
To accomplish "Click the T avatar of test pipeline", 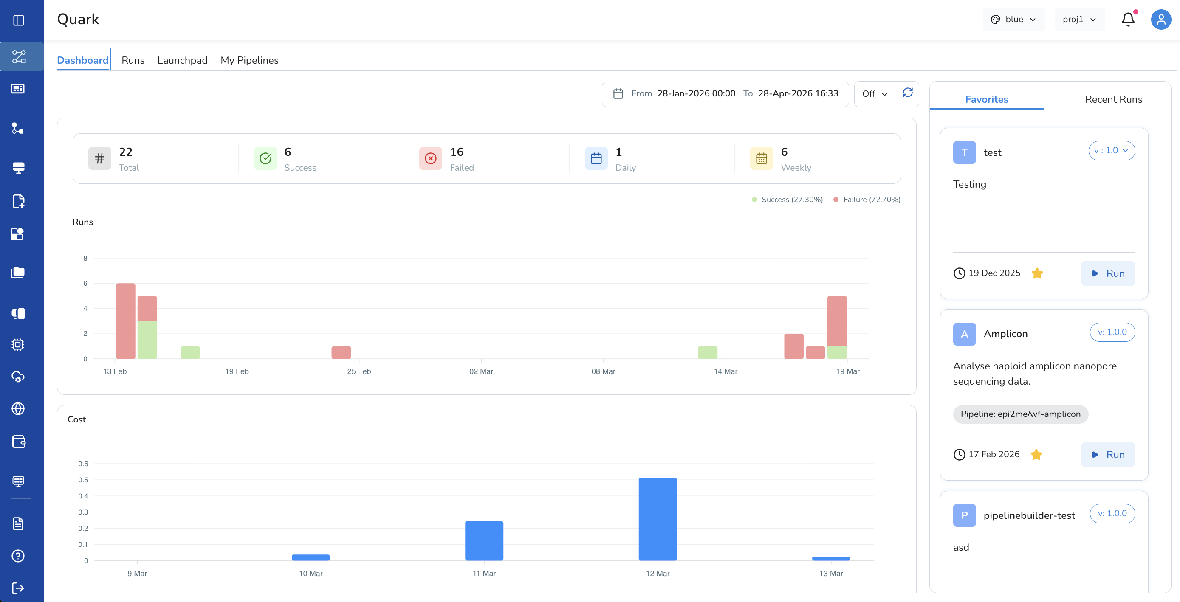I will pyautogui.click(x=965, y=152).
